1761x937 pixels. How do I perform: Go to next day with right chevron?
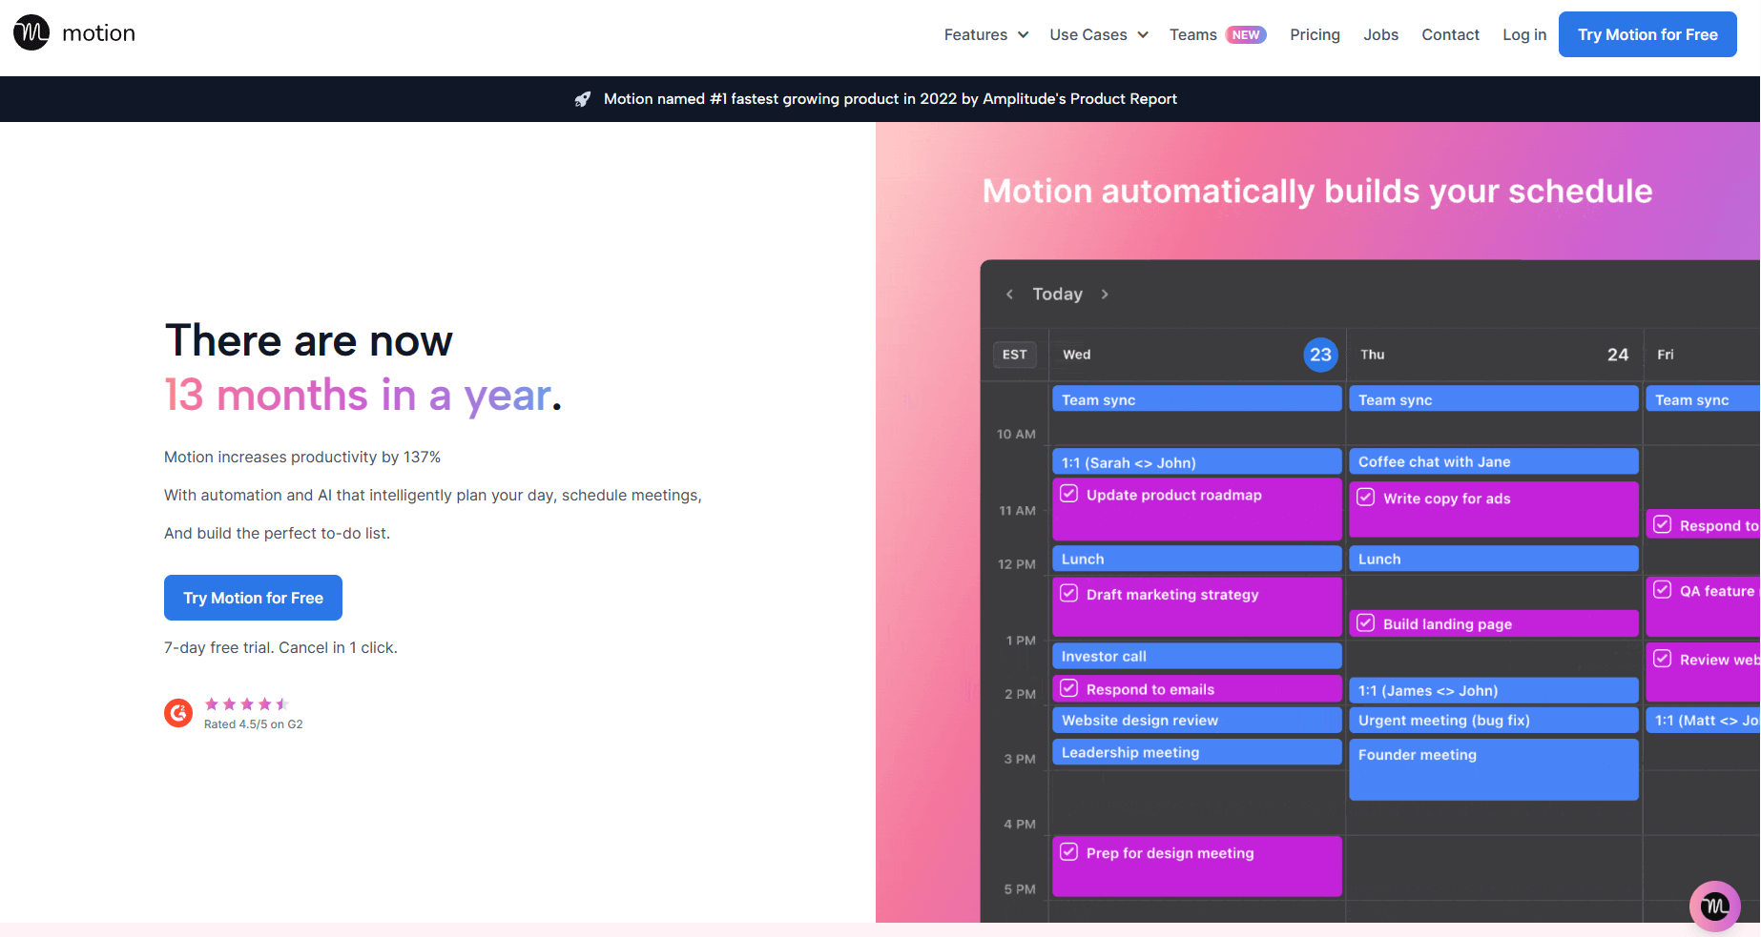click(1105, 295)
